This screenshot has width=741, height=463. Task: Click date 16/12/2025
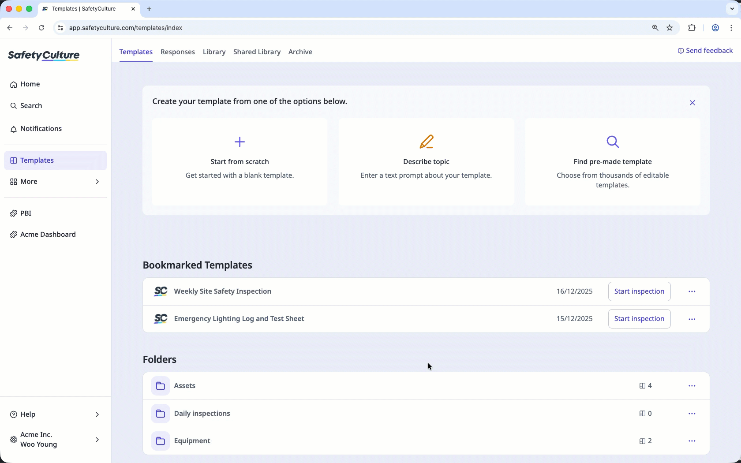[574, 291]
